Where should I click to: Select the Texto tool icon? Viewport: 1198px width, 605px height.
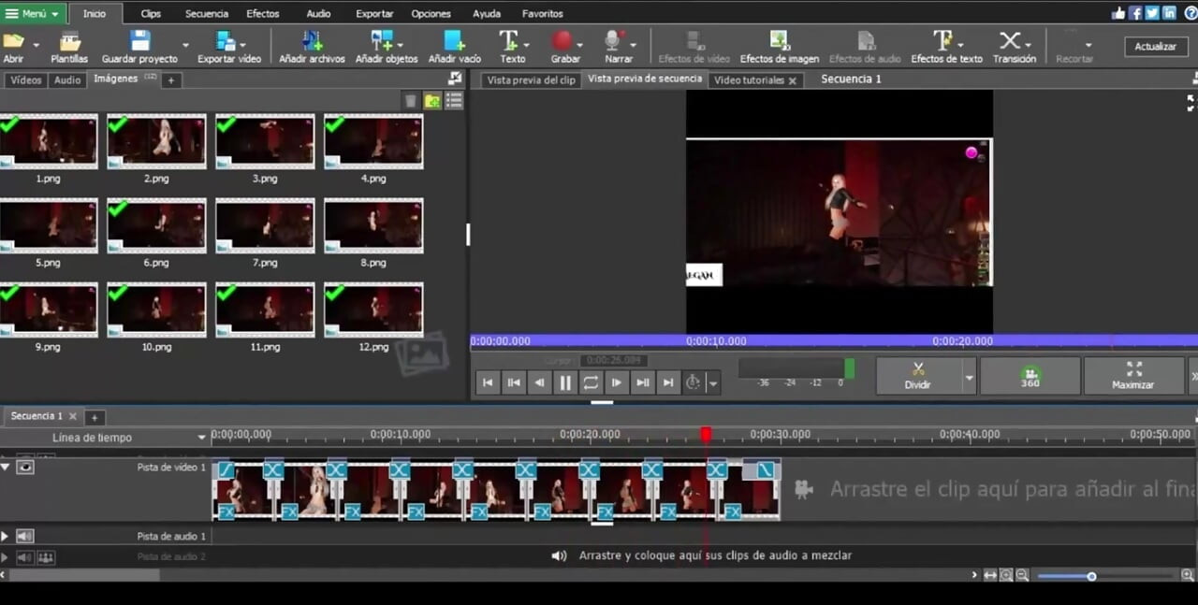(508, 41)
